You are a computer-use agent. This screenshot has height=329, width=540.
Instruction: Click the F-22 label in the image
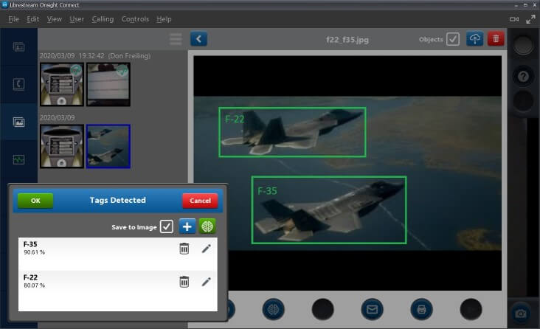235,120
